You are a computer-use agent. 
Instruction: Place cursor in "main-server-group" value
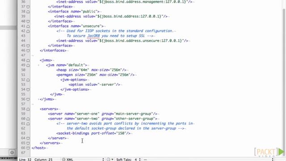click(x=134, y=114)
